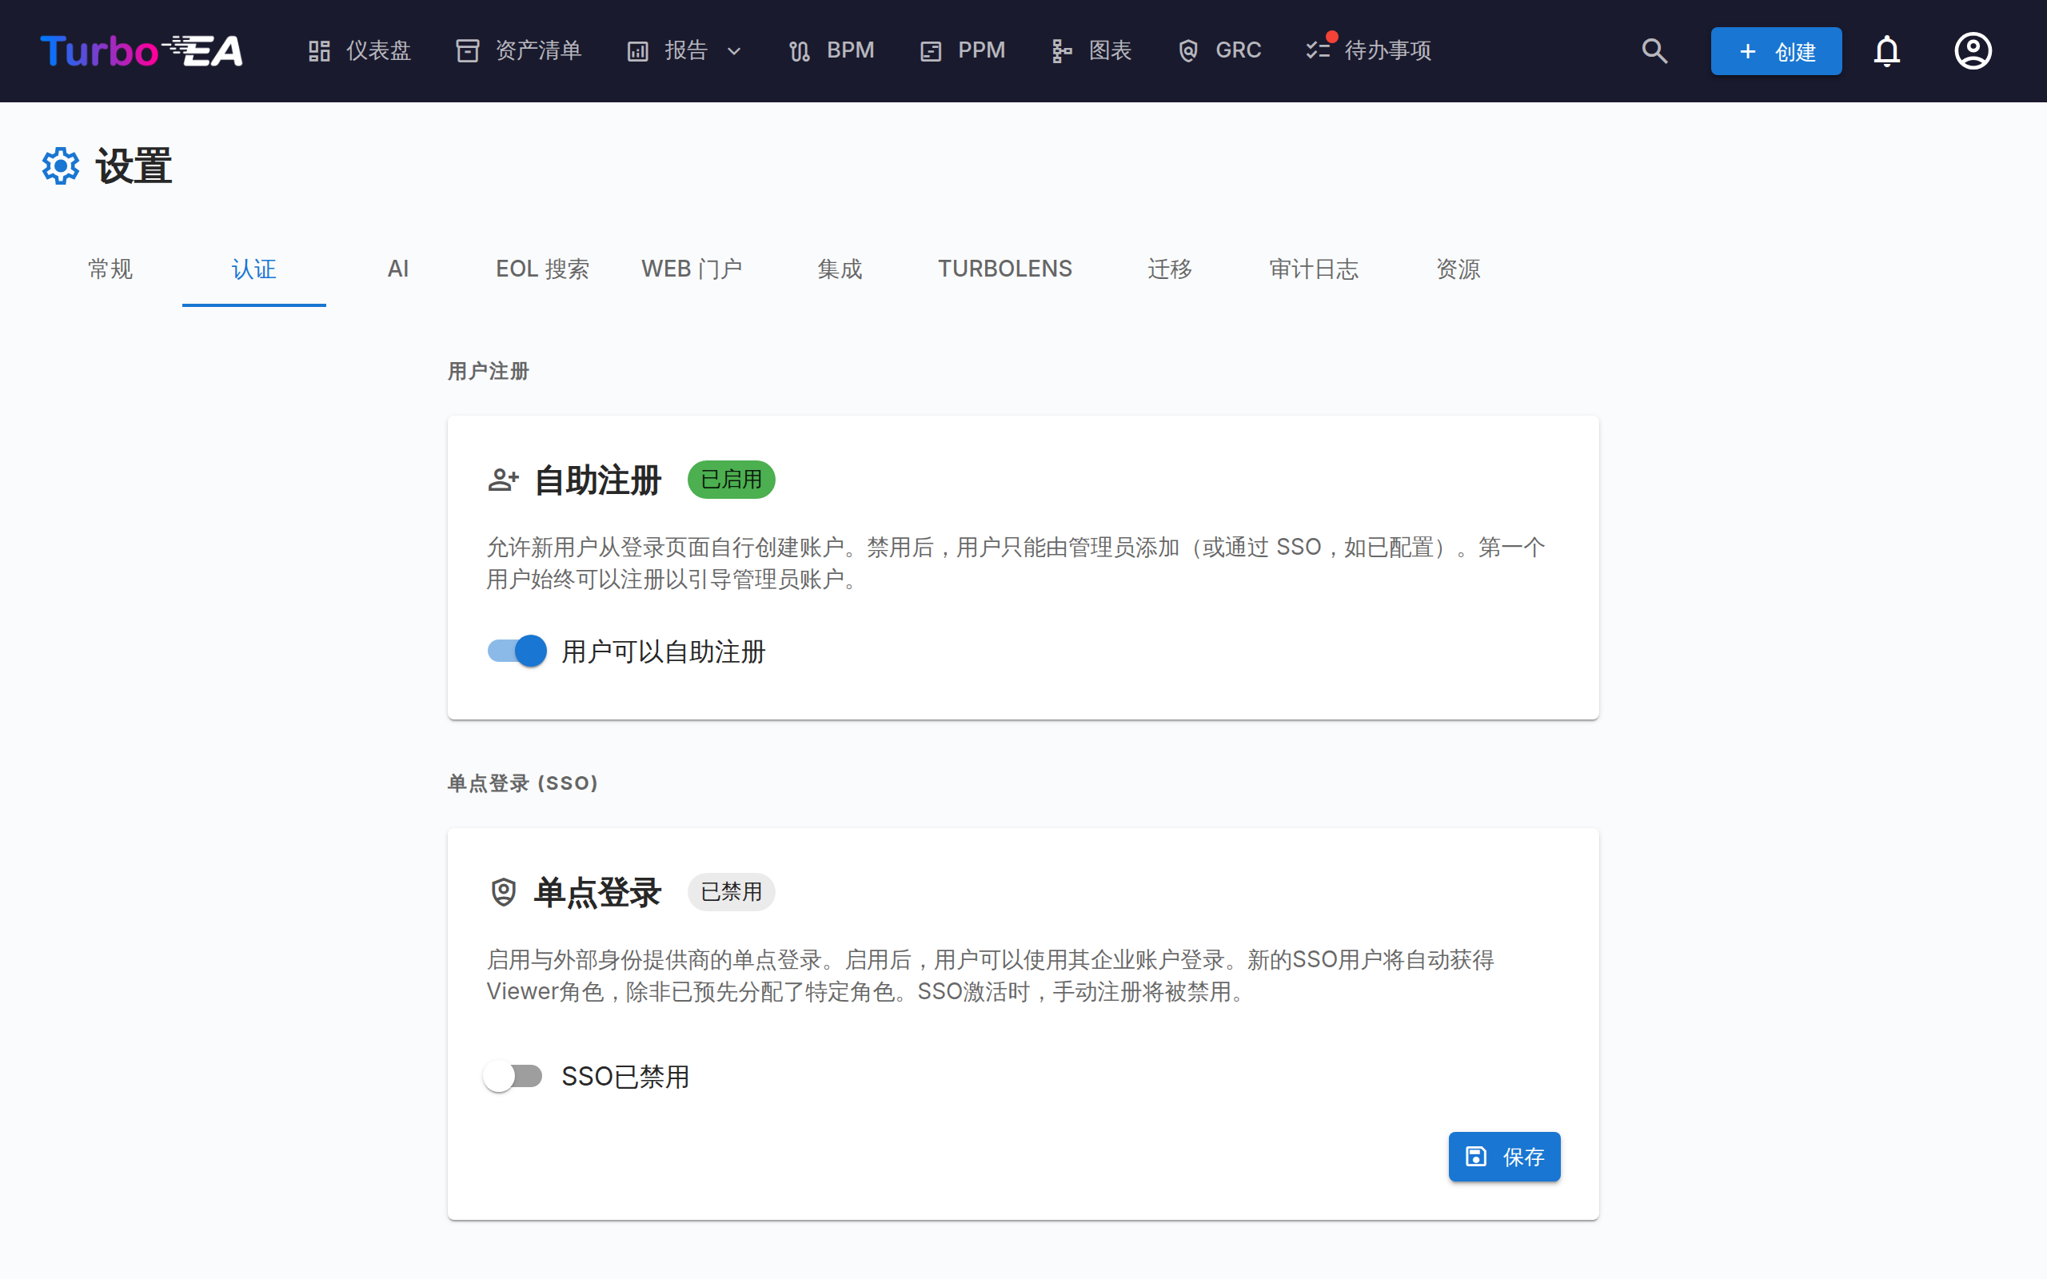The image size is (2047, 1279).
Task: Click the PPM menu label
Action: 981,50
